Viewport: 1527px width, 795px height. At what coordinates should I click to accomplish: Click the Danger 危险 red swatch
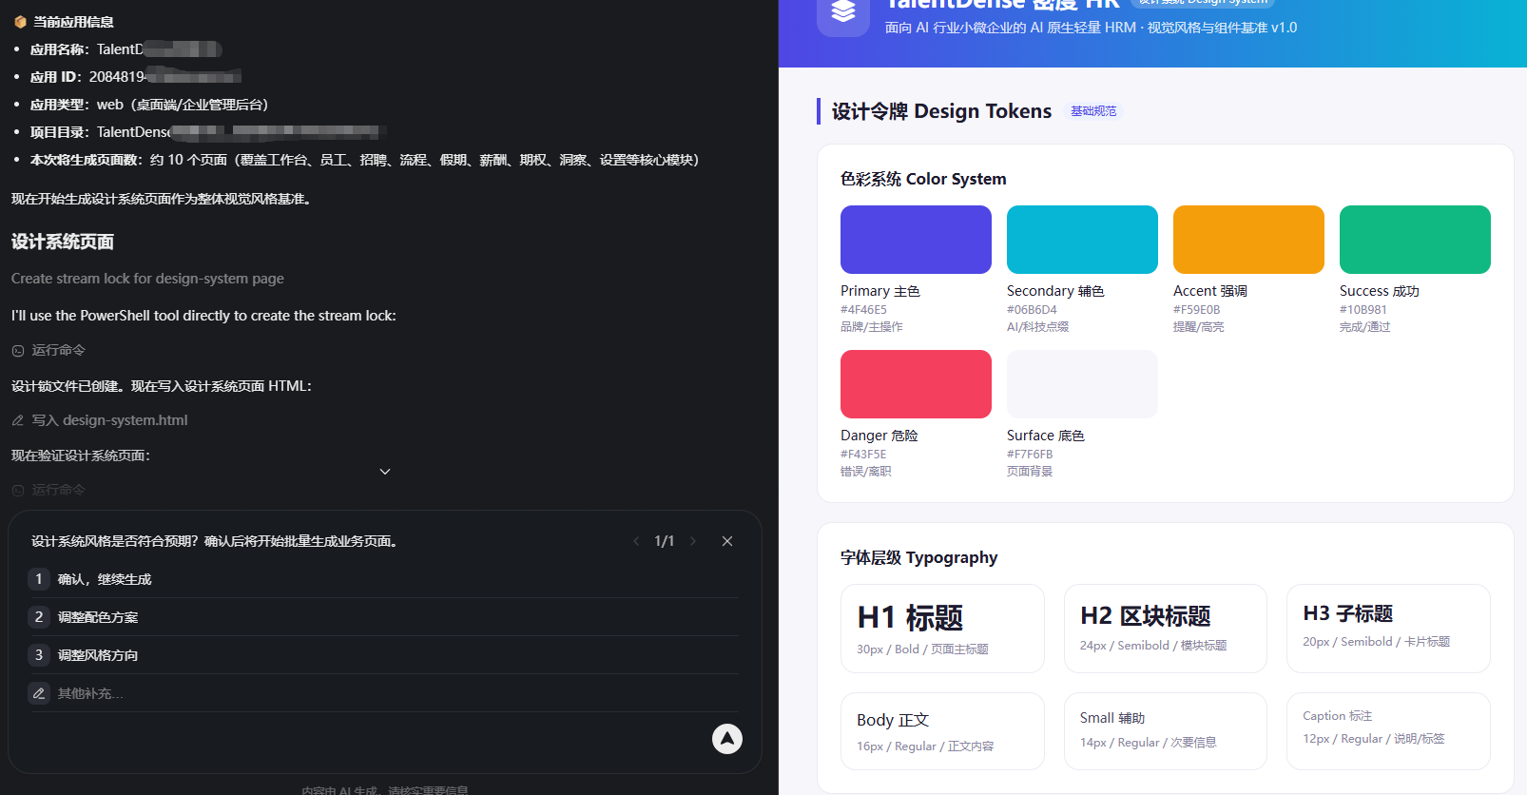coord(916,384)
